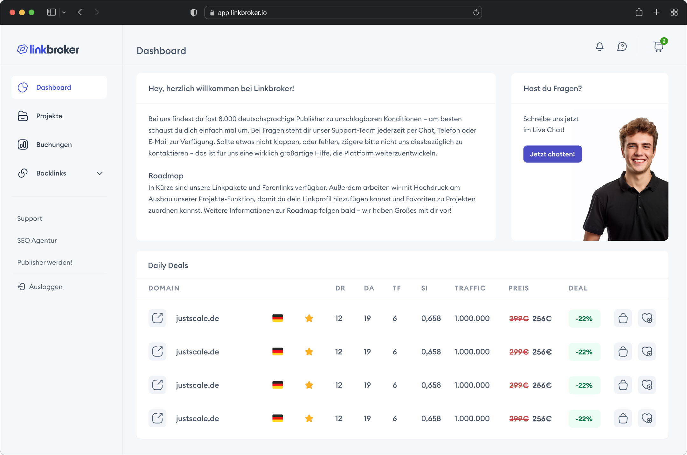Image resolution: width=687 pixels, height=455 pixels.
Task: Click the help chat bubble icon
Action: pyautogui.click(x=622, y=47)
